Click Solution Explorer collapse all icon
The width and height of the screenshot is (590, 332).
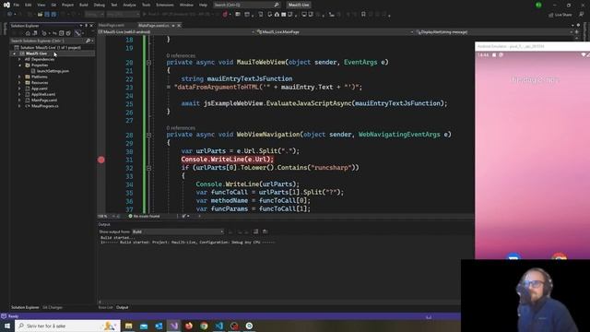tap(62, 33)
